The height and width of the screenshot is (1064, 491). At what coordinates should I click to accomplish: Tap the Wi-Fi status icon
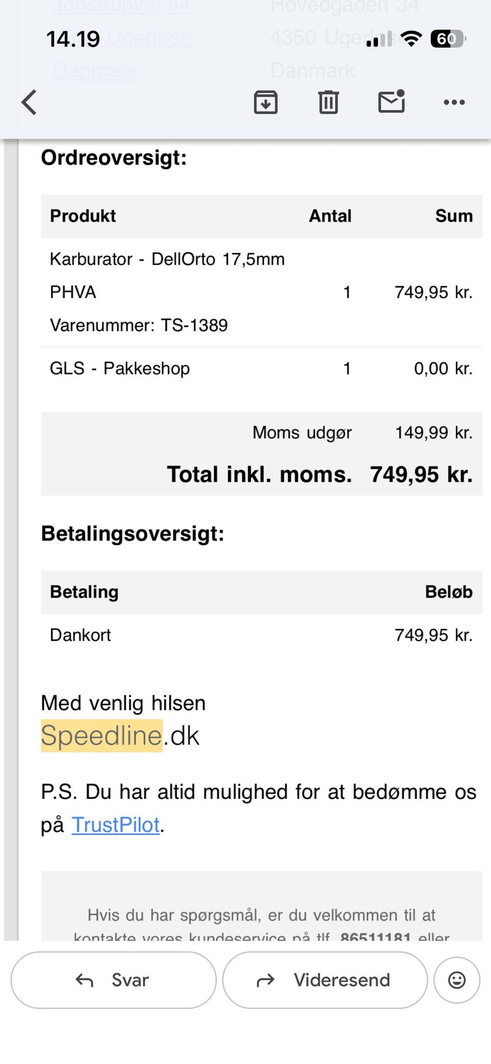tap(411, 38)
